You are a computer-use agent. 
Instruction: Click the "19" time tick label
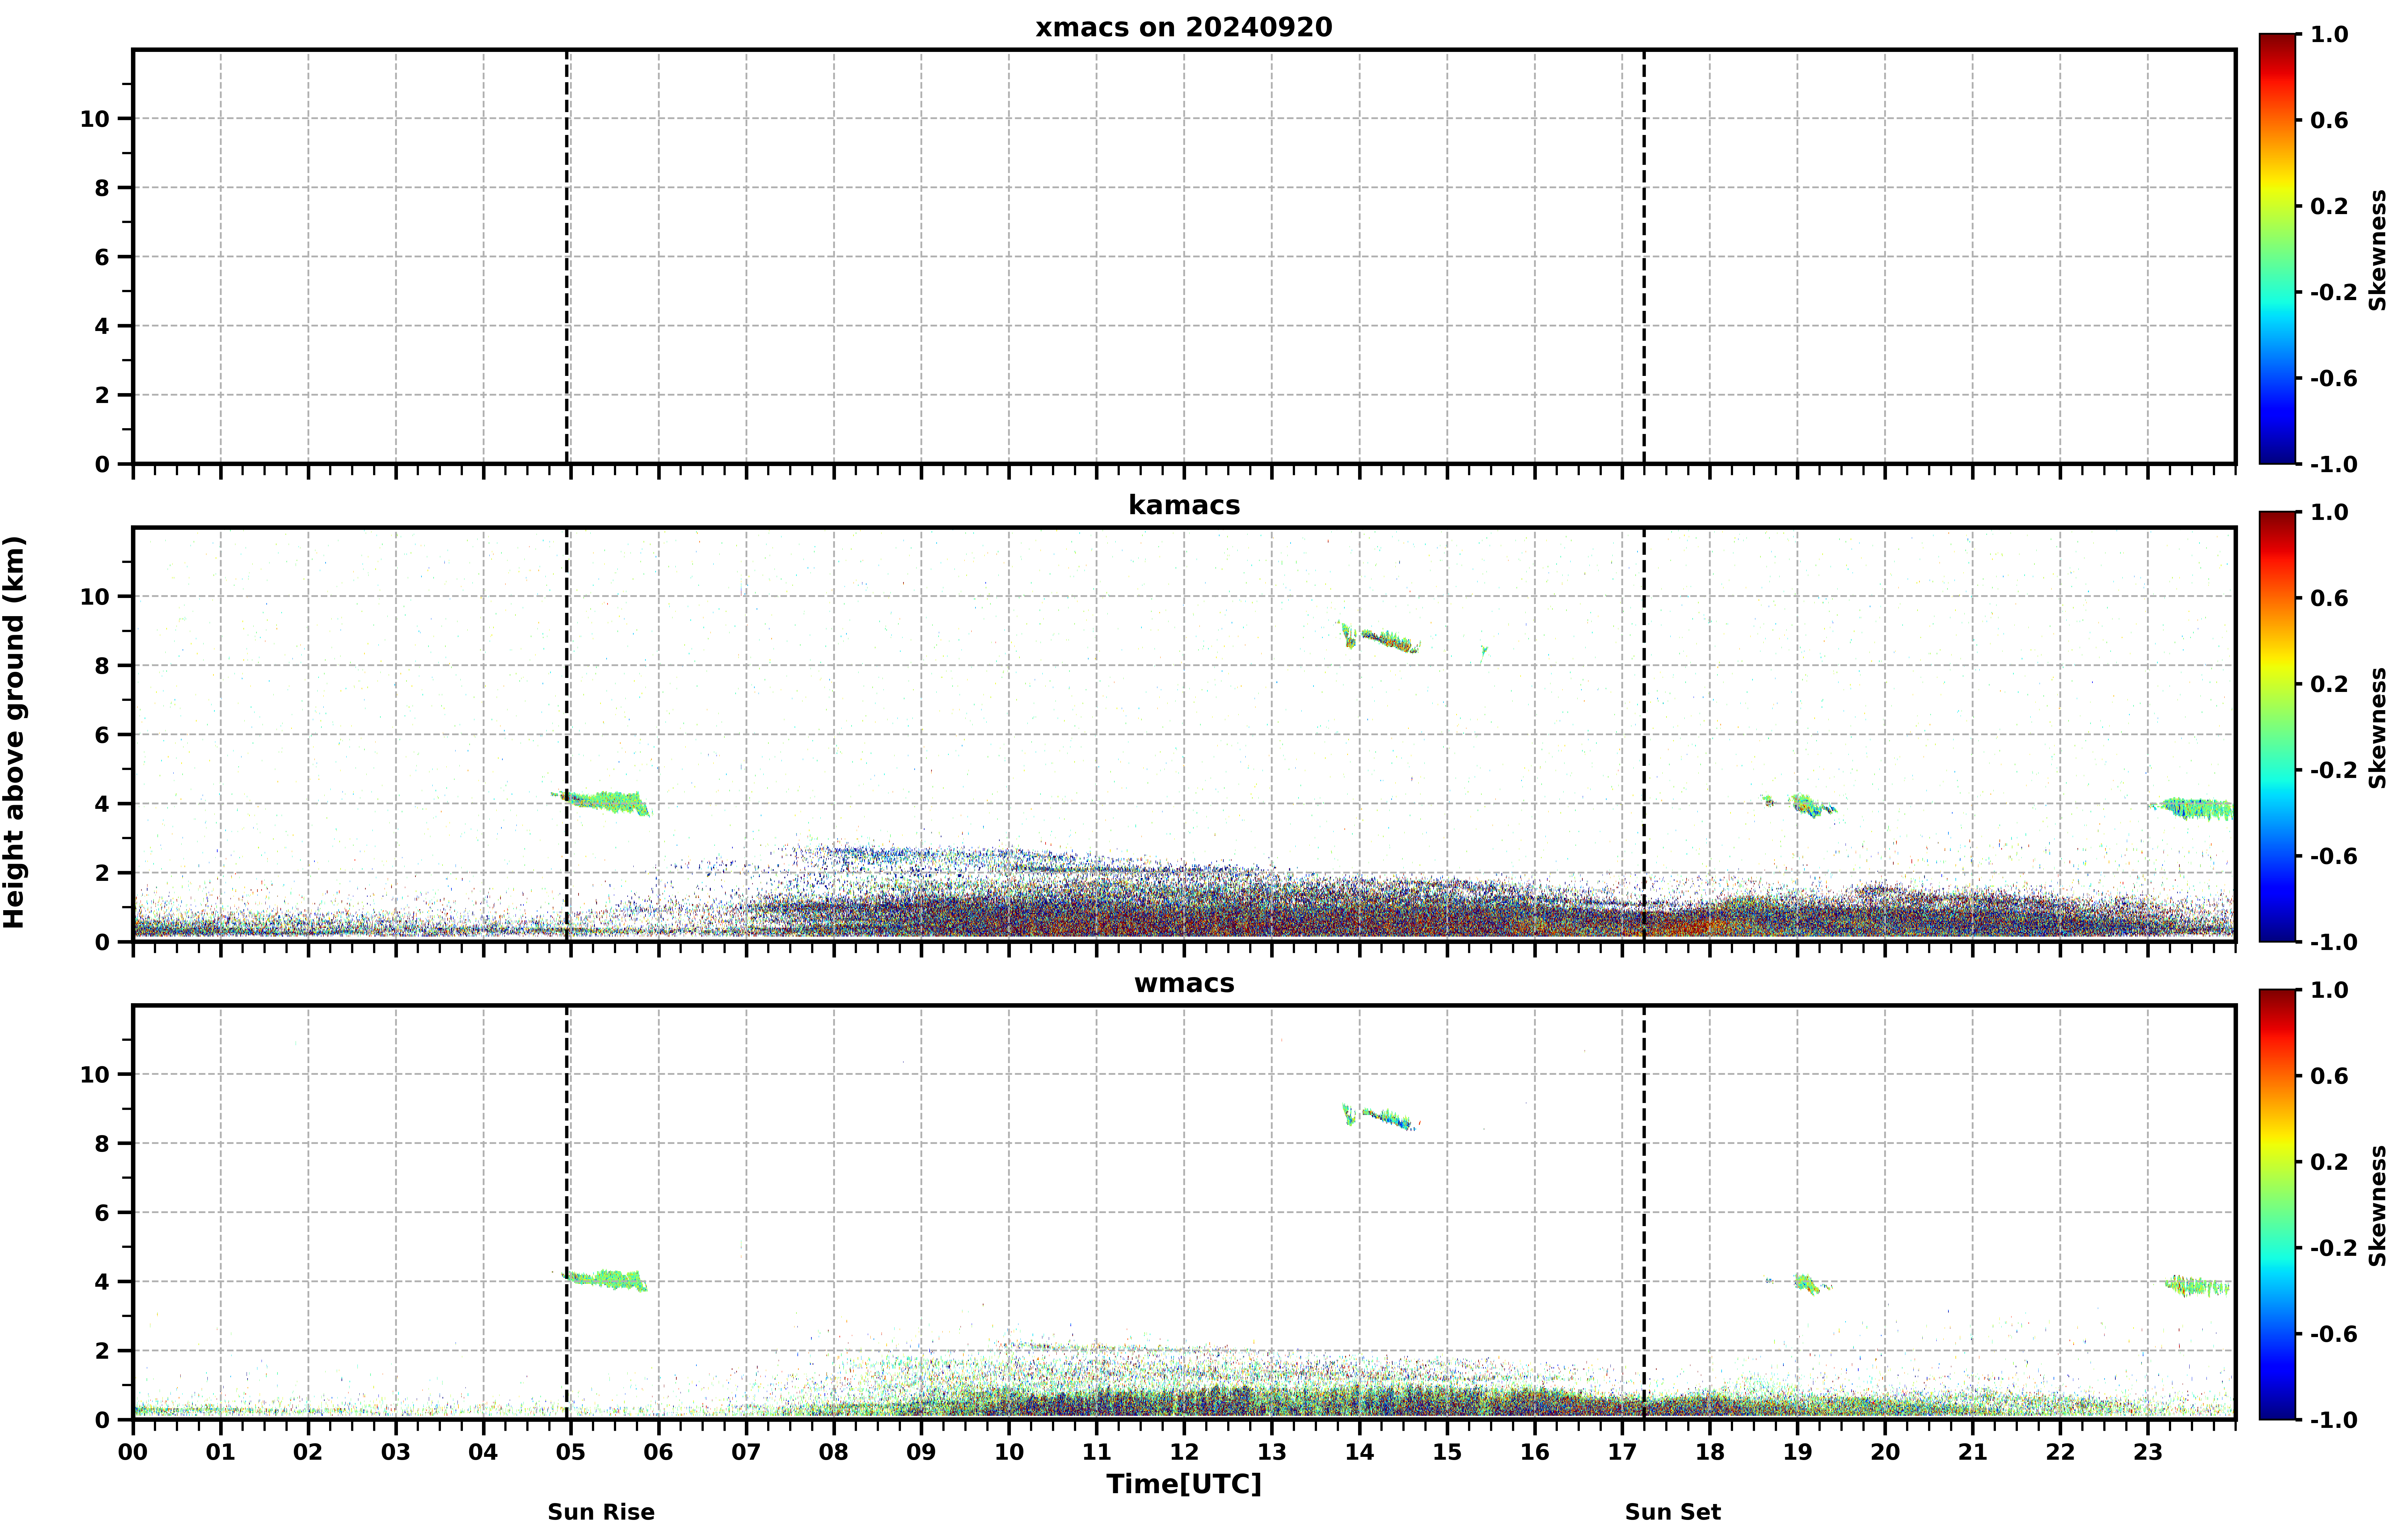[x=1797, y=1452]
